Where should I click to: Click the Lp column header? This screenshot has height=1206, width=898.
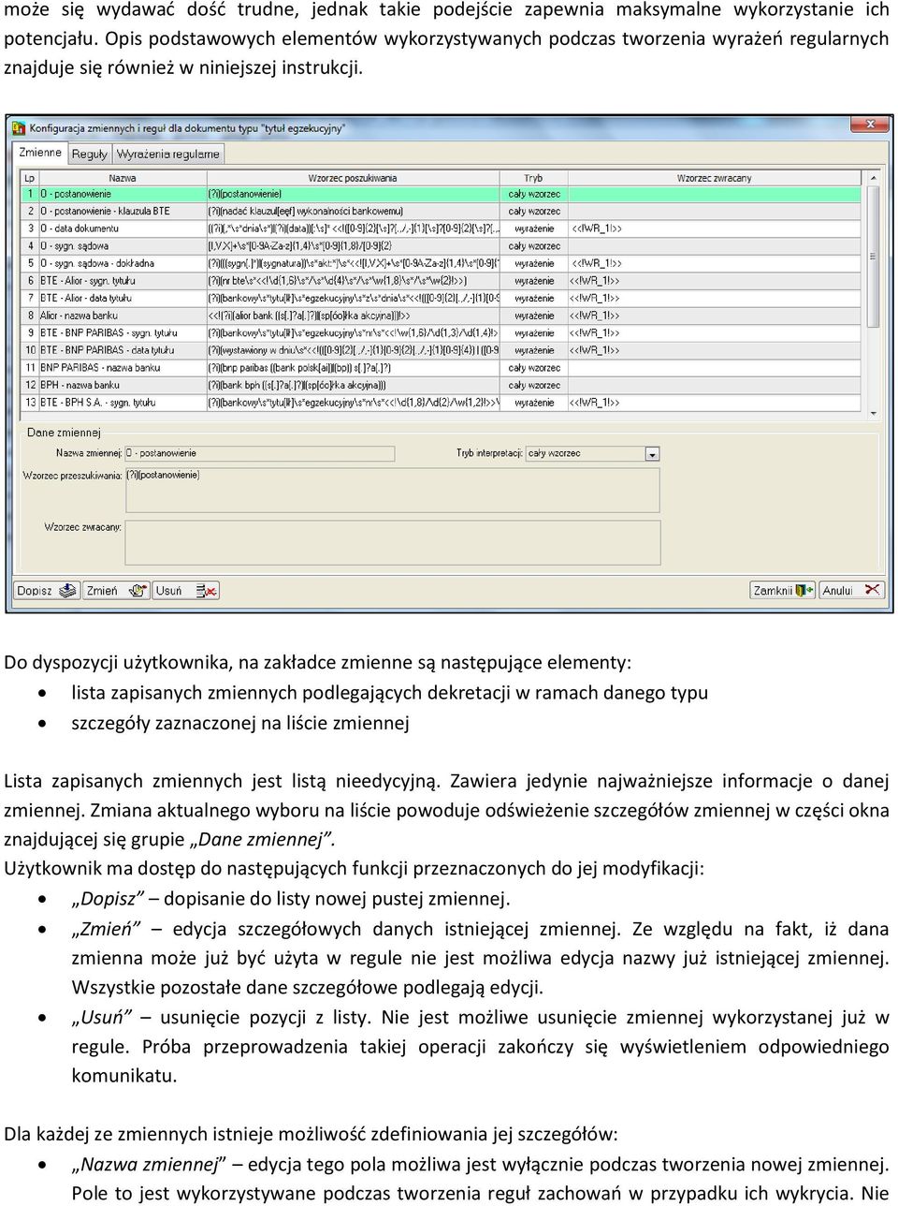tap(29, 178)
